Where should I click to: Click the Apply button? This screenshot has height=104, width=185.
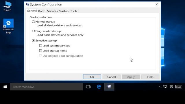(x=131, y=77)
